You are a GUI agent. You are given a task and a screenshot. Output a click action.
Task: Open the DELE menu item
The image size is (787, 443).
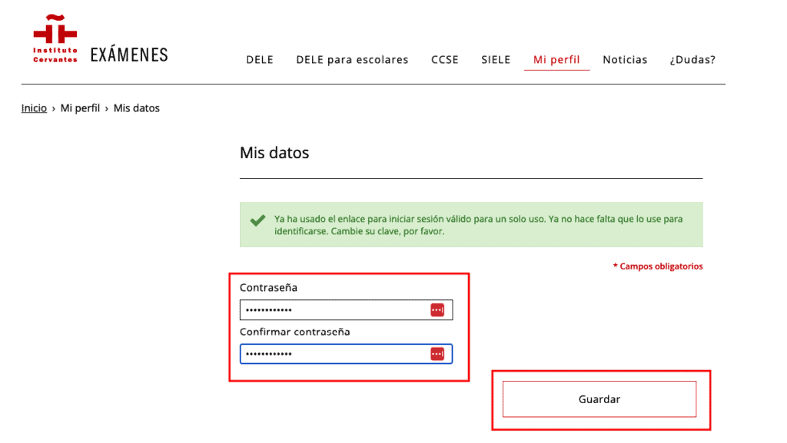(260, 60)
